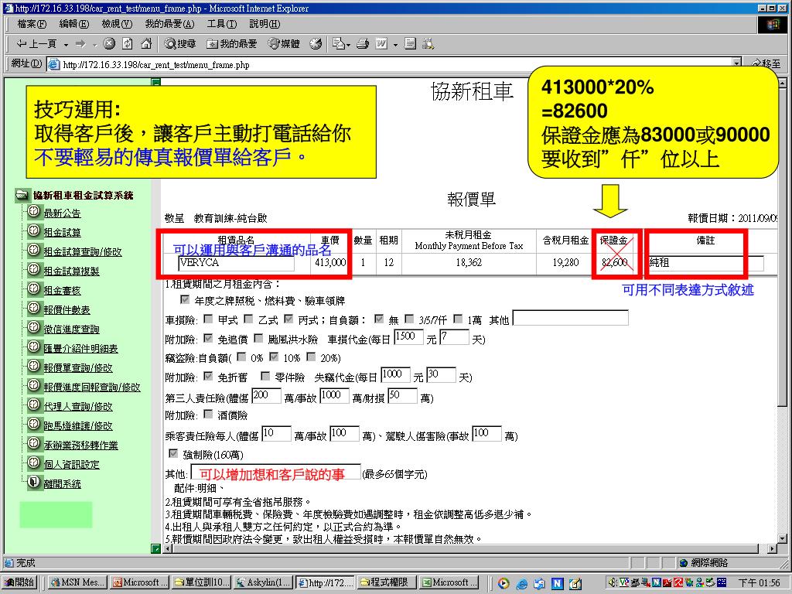
Task: Click the 離開系統 logout link
Action: pyautogui.click(x=62, y=484)
